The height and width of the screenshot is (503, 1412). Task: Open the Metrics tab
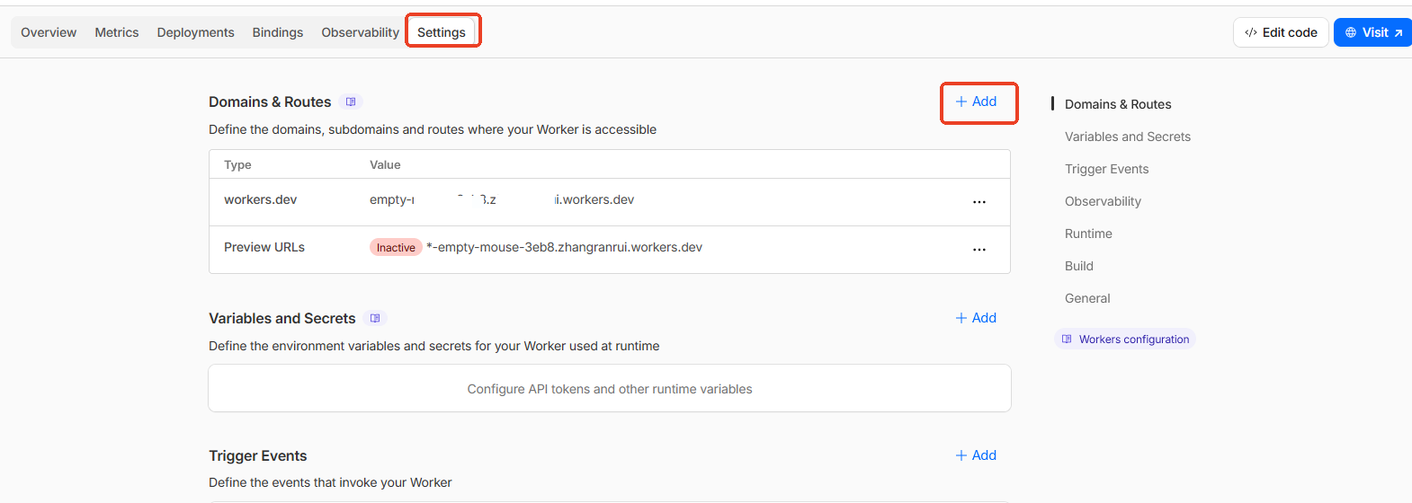[x=117, y=32]
